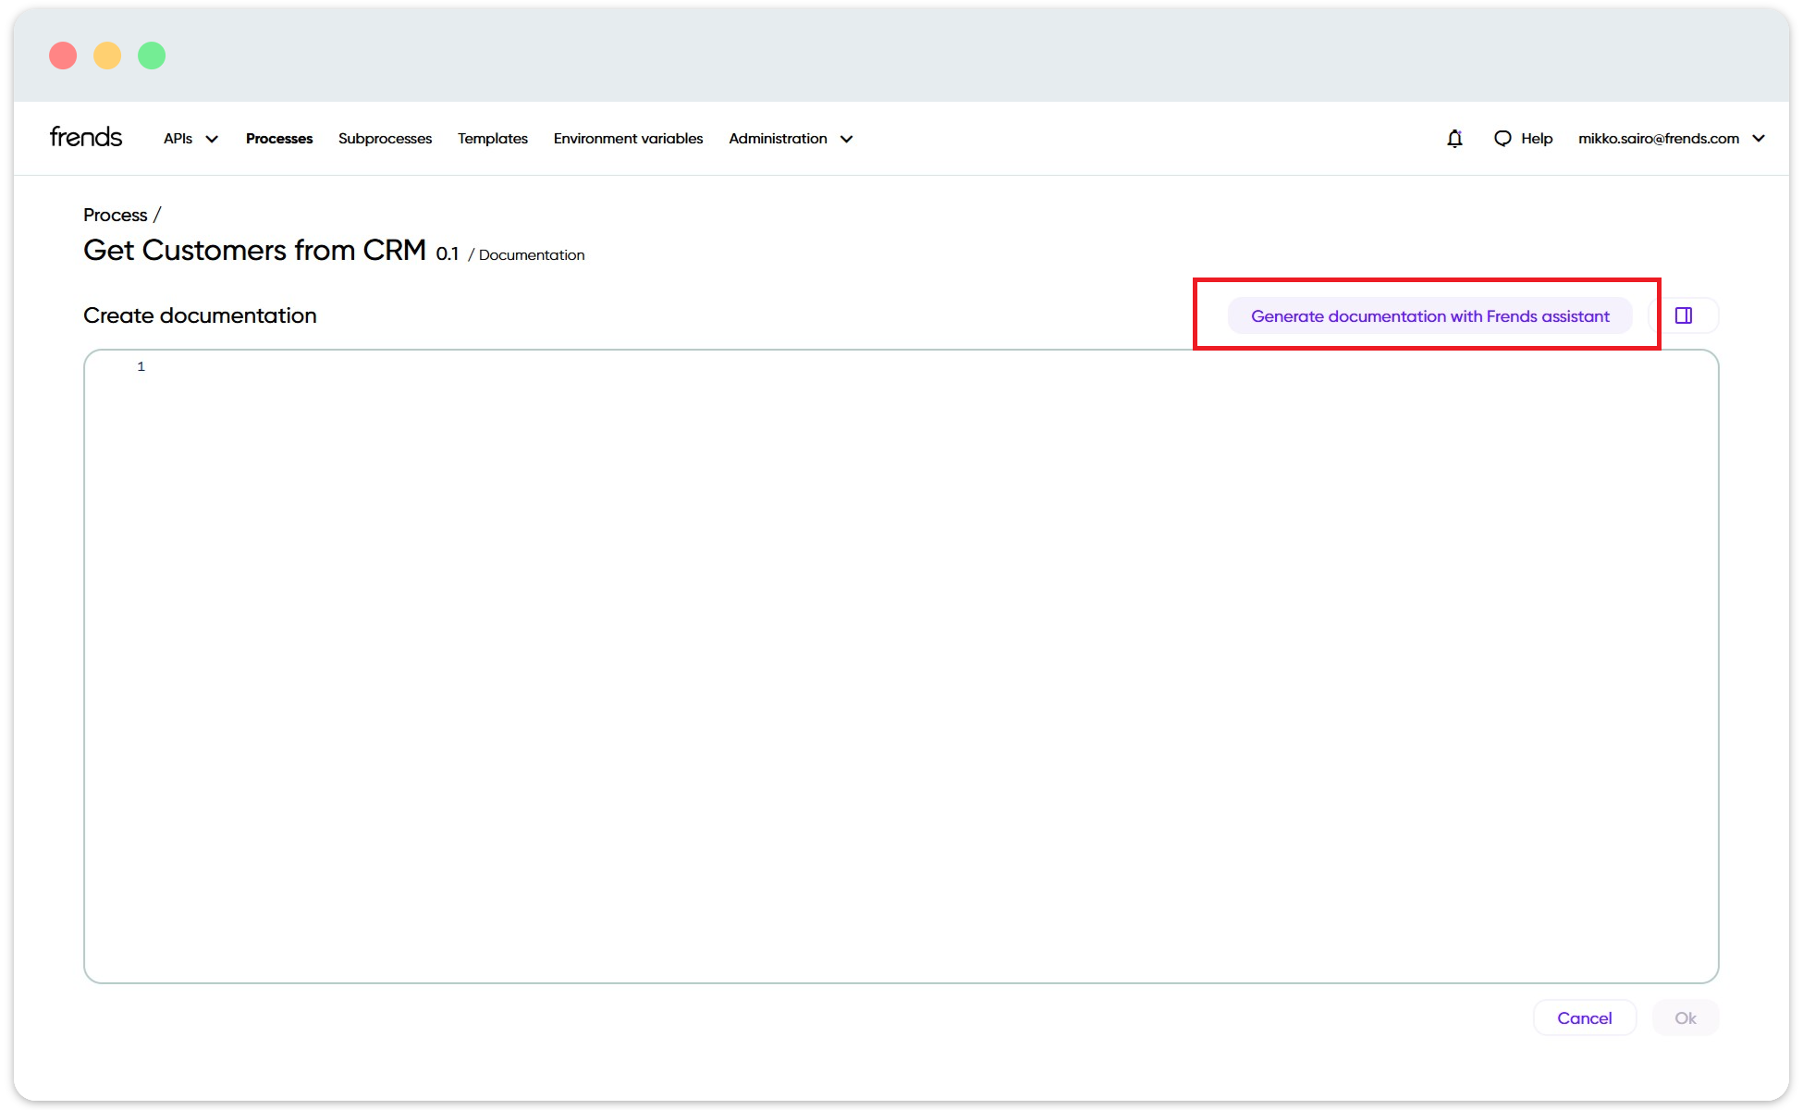This screenshot has height=1110, width=1803.
Task: Open the Administration dropdown
Action: pos(789,138)
